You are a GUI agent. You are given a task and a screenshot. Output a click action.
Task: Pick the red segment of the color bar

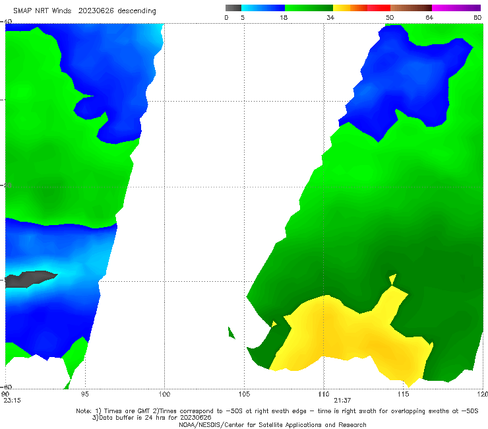pos(379,8)
